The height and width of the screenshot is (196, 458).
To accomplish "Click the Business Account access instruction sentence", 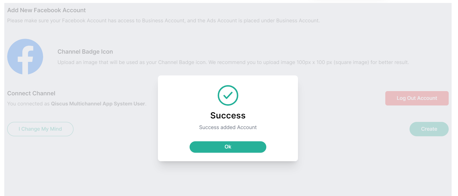I will pos(163,21).
